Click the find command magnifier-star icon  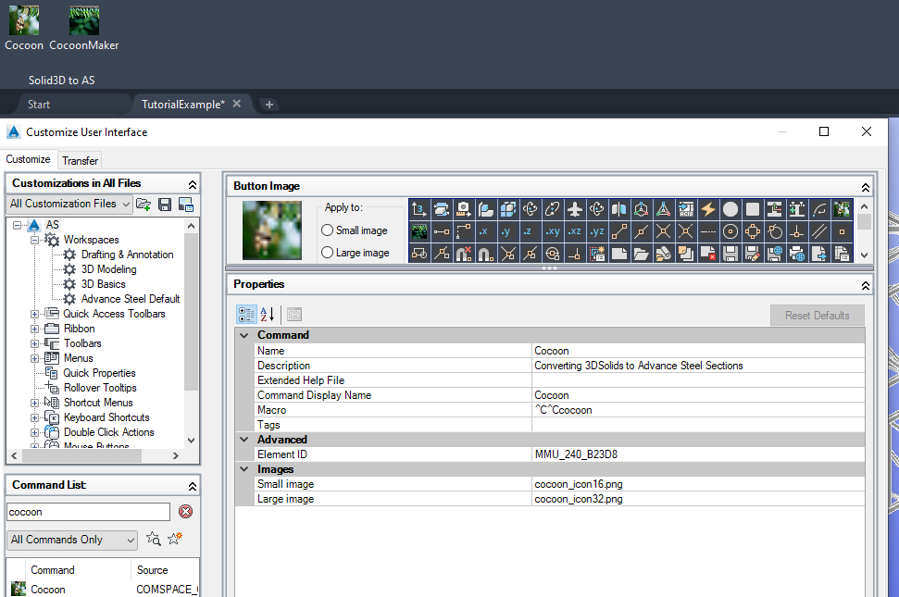click(153, 539)
